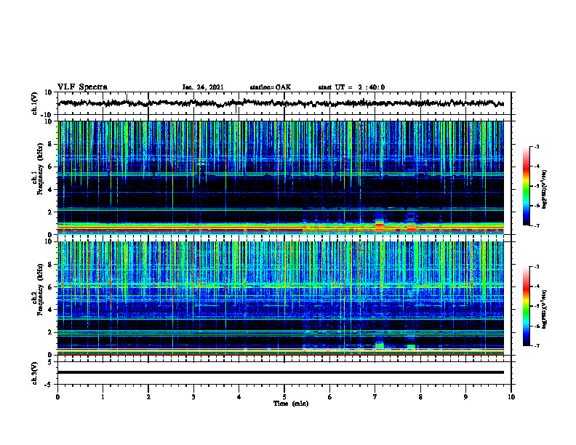Click the "-5" tick on the ch.1 colorbar

536,186
